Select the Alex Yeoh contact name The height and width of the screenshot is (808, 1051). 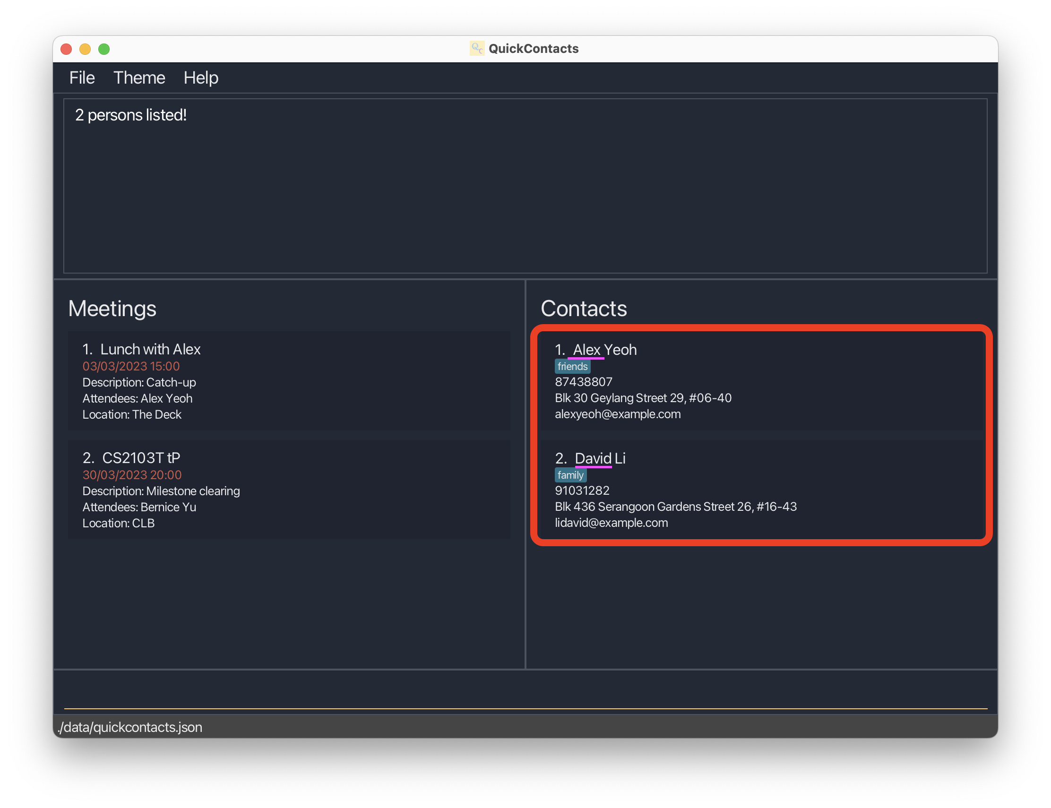(604, 350)
